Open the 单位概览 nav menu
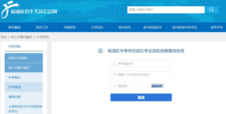Screen dimensions: 226x114 14,27
